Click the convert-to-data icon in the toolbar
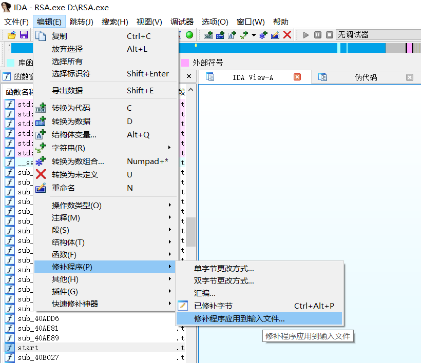The width and height of the screenshot is (421, 363). (x=220, y=35)
